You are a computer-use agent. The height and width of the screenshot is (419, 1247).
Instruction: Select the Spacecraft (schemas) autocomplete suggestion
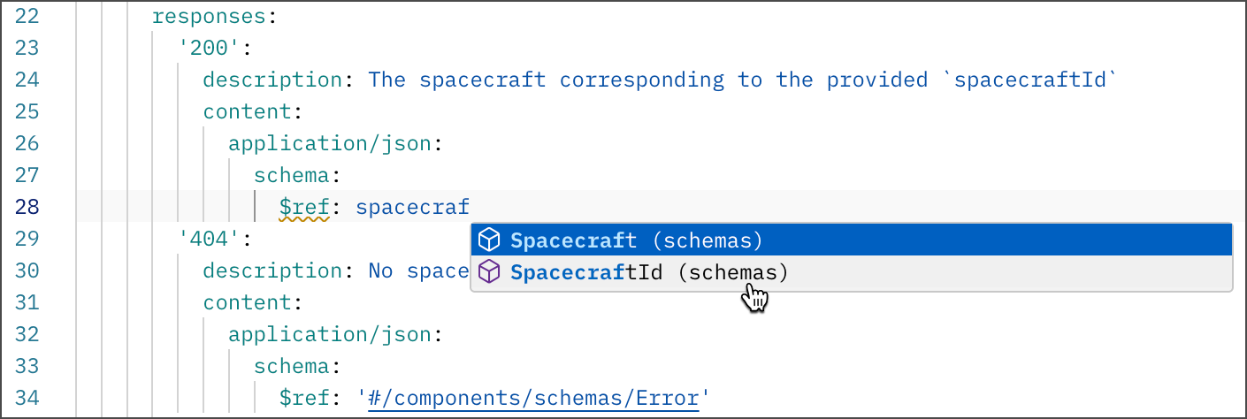(637, 240)
